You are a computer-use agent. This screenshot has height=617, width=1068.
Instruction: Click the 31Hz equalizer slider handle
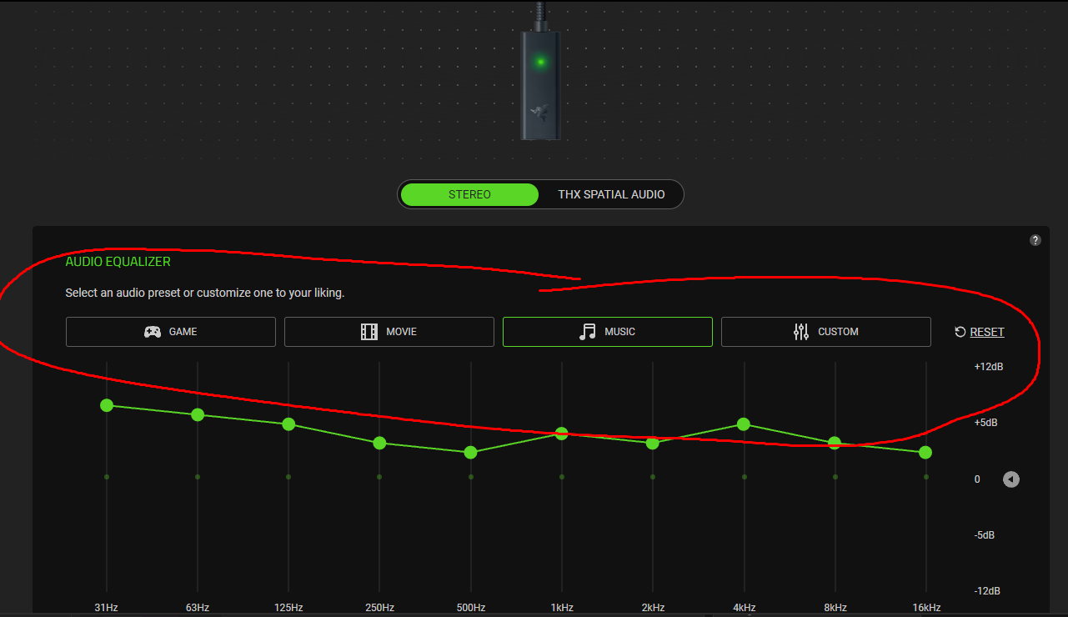tap(107, 405)
